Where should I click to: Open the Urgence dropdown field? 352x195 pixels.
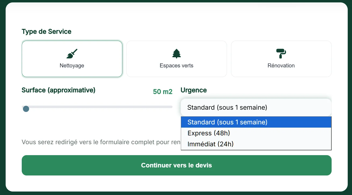(256, 108)
